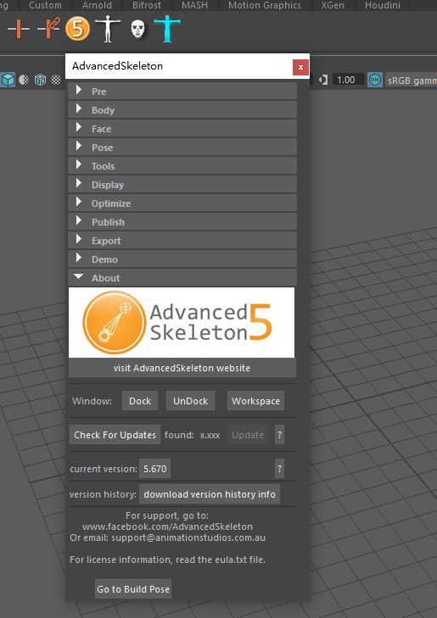This screenshot has width=437, height=618.
Task: Click the face mask shelf icon
Action: point(137,30)
